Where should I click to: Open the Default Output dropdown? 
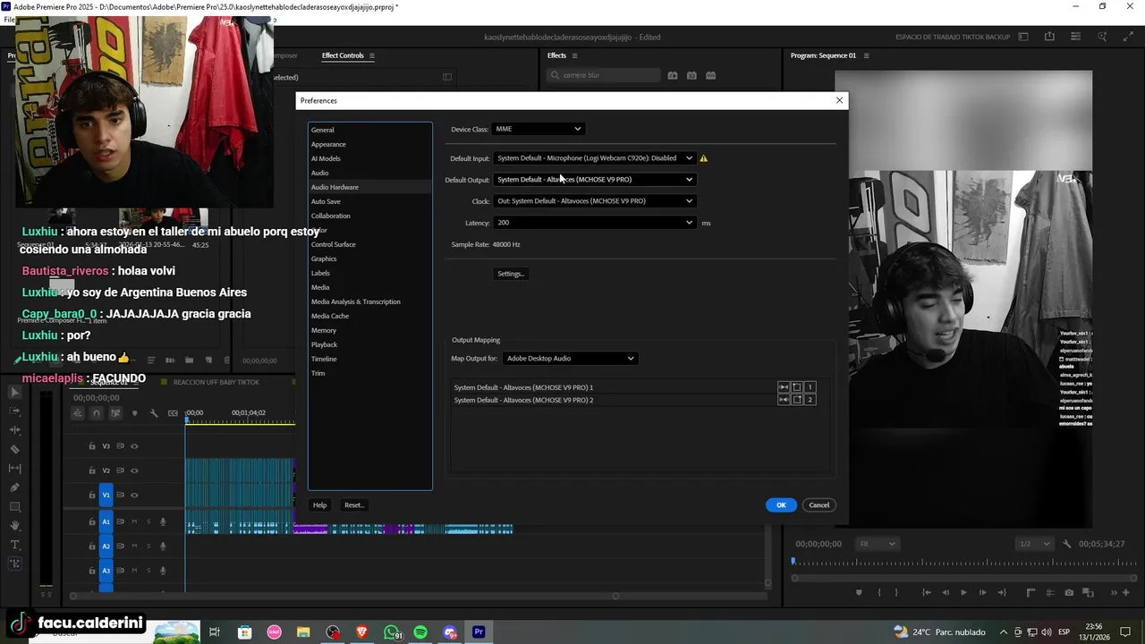pos(595,179)
